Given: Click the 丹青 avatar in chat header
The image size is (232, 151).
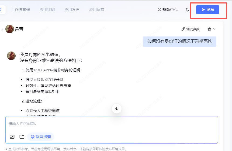Looking at the screenshot, I should pyautogui.click(x=10, y=29).
